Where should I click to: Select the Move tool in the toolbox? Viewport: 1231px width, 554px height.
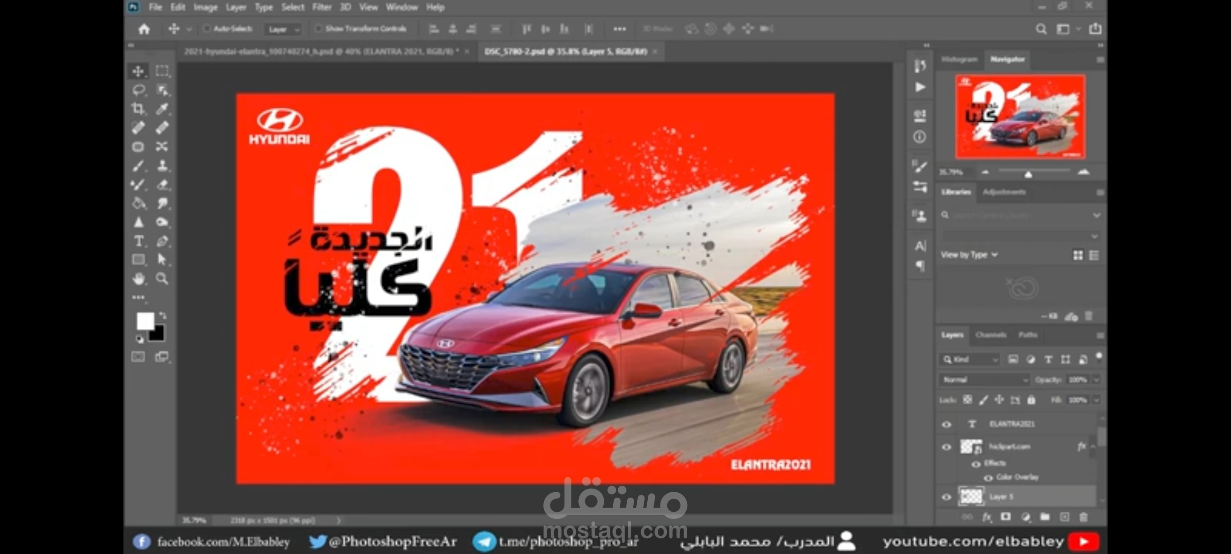click(138, 71)
